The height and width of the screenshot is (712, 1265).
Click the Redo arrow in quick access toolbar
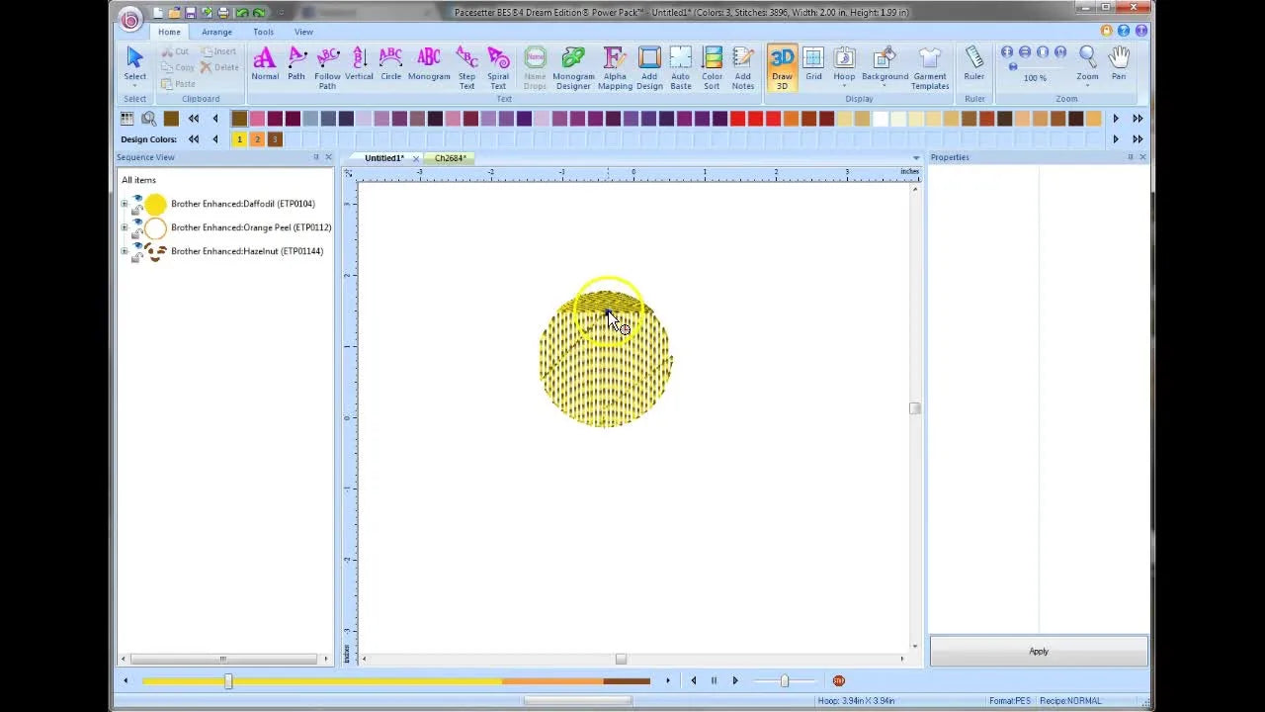click(x=258, y=13)
